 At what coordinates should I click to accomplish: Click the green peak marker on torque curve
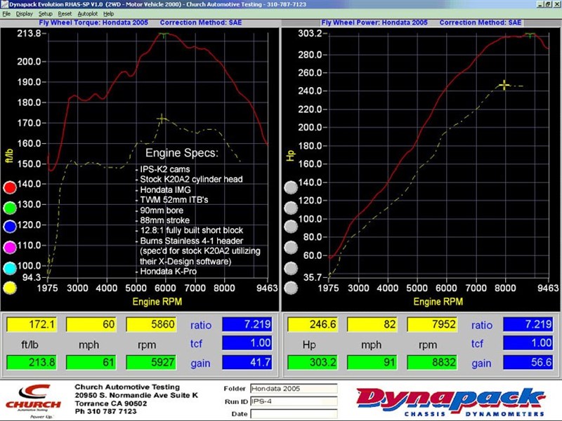click(164, 34)
